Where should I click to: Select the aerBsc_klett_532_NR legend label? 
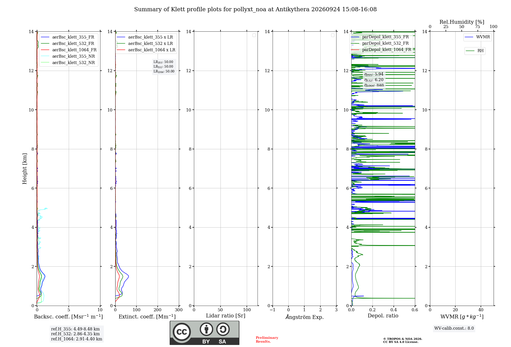point(74,63)
